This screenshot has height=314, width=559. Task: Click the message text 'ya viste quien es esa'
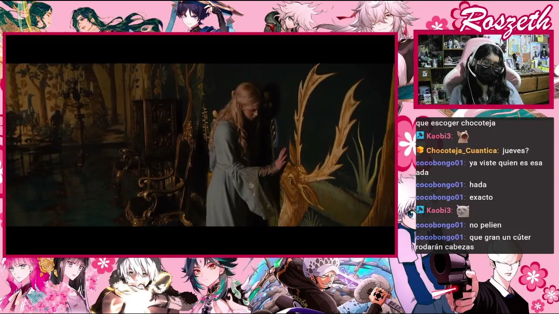(506, 163)
